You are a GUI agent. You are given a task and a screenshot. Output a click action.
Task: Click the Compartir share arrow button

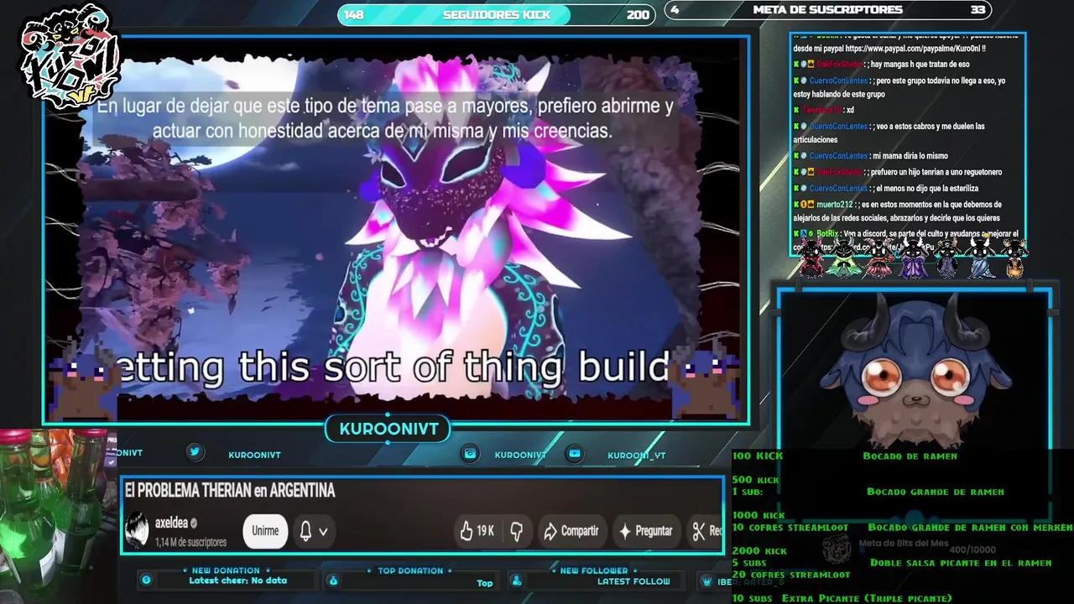coord(571,531)
